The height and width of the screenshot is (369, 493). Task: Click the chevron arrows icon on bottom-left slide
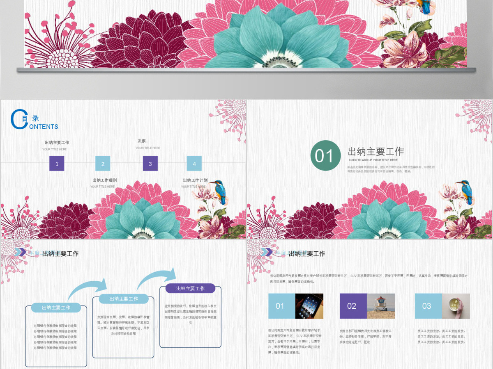[21, 252]
